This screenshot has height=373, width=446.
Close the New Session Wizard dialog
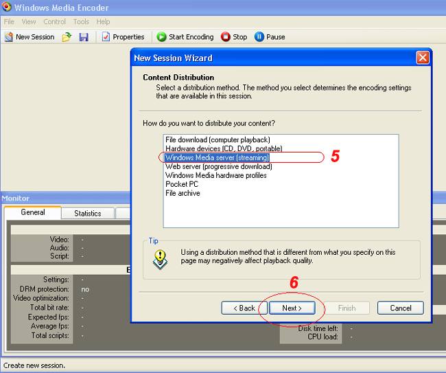pyautogui.click(x=423, y=58)
